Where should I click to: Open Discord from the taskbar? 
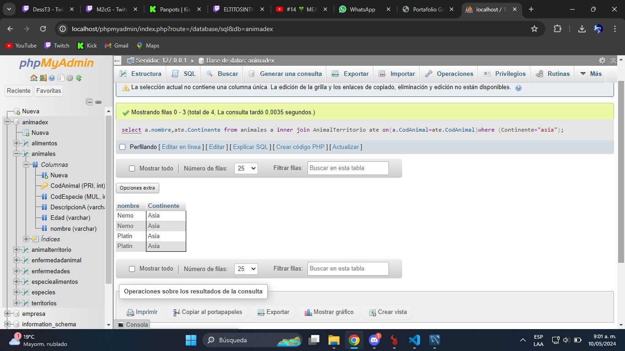pos(374,340)
